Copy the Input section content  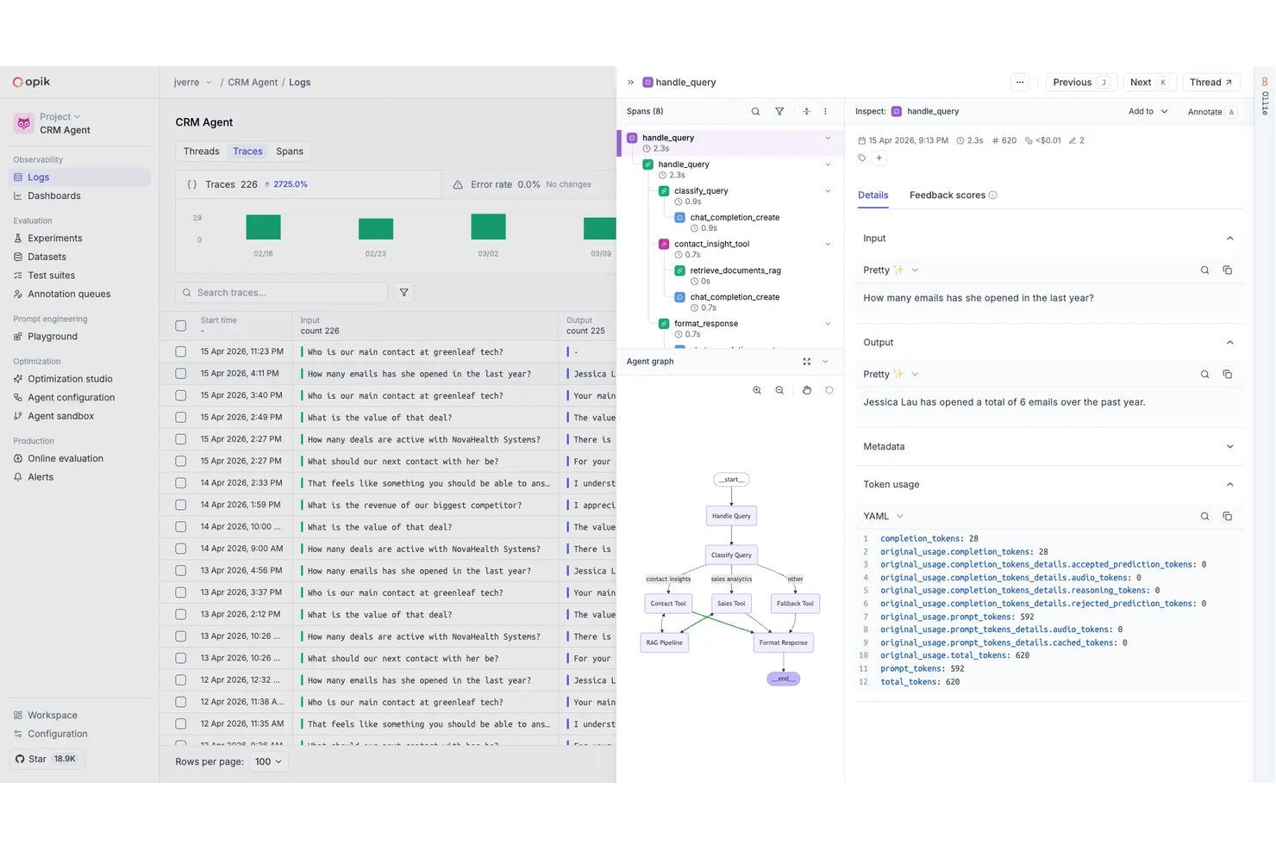tap(1227, 270)
